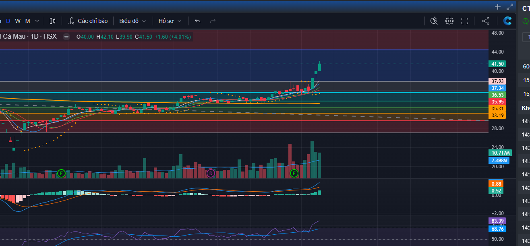Click the current price label 41.50
This screenshot has height=246, width=530.
click(x=497, y=64)
